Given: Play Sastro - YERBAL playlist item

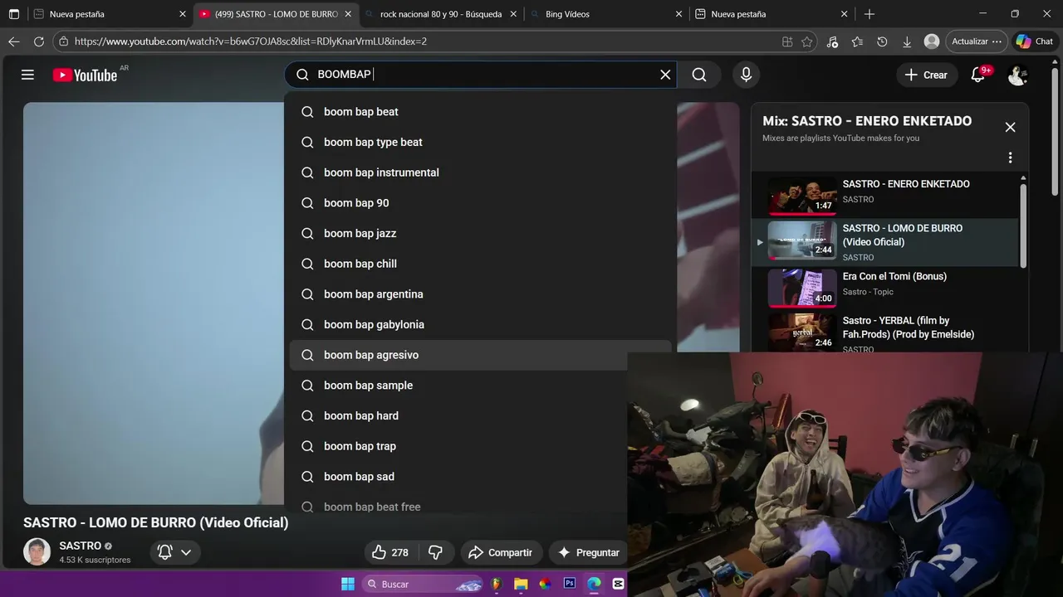Looking at the screenshot, I should point(884,332).
